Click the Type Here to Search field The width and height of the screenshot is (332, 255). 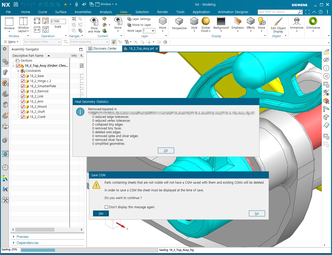click(278, 12)
